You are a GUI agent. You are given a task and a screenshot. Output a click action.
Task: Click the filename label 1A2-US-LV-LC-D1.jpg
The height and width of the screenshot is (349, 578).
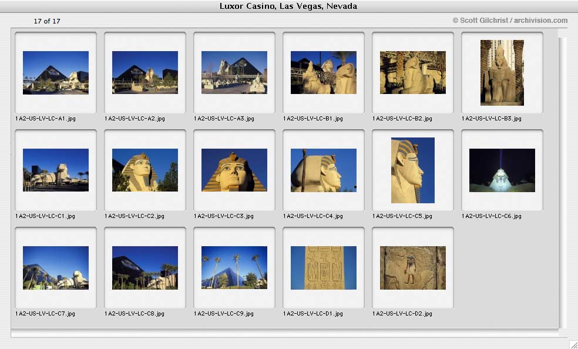point(313,314)
